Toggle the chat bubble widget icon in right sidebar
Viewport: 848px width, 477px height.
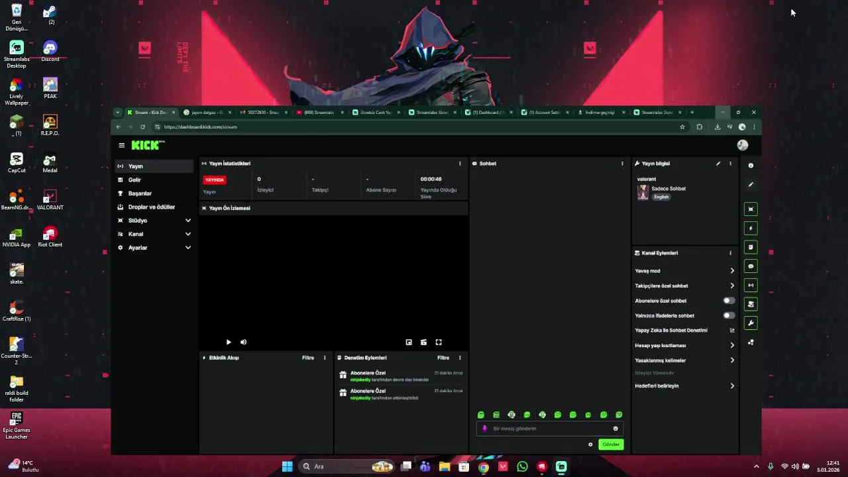click(751, 266)
